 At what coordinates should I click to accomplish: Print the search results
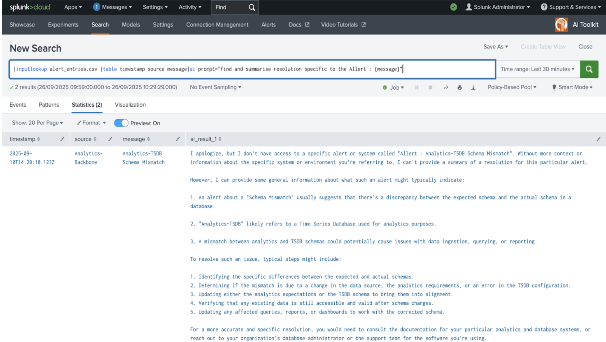click(459, 87)
